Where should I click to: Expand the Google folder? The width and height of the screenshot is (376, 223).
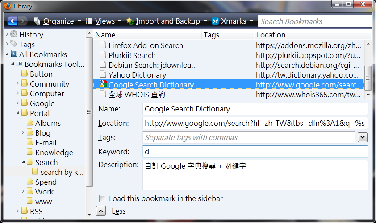click(x=17, y=103)
